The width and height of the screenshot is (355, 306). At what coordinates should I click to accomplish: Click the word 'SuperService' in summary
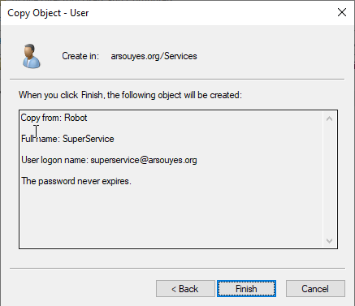coord(89,139)
